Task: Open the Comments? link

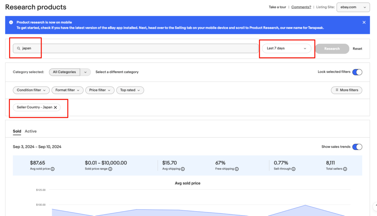Action: [301, 7]
